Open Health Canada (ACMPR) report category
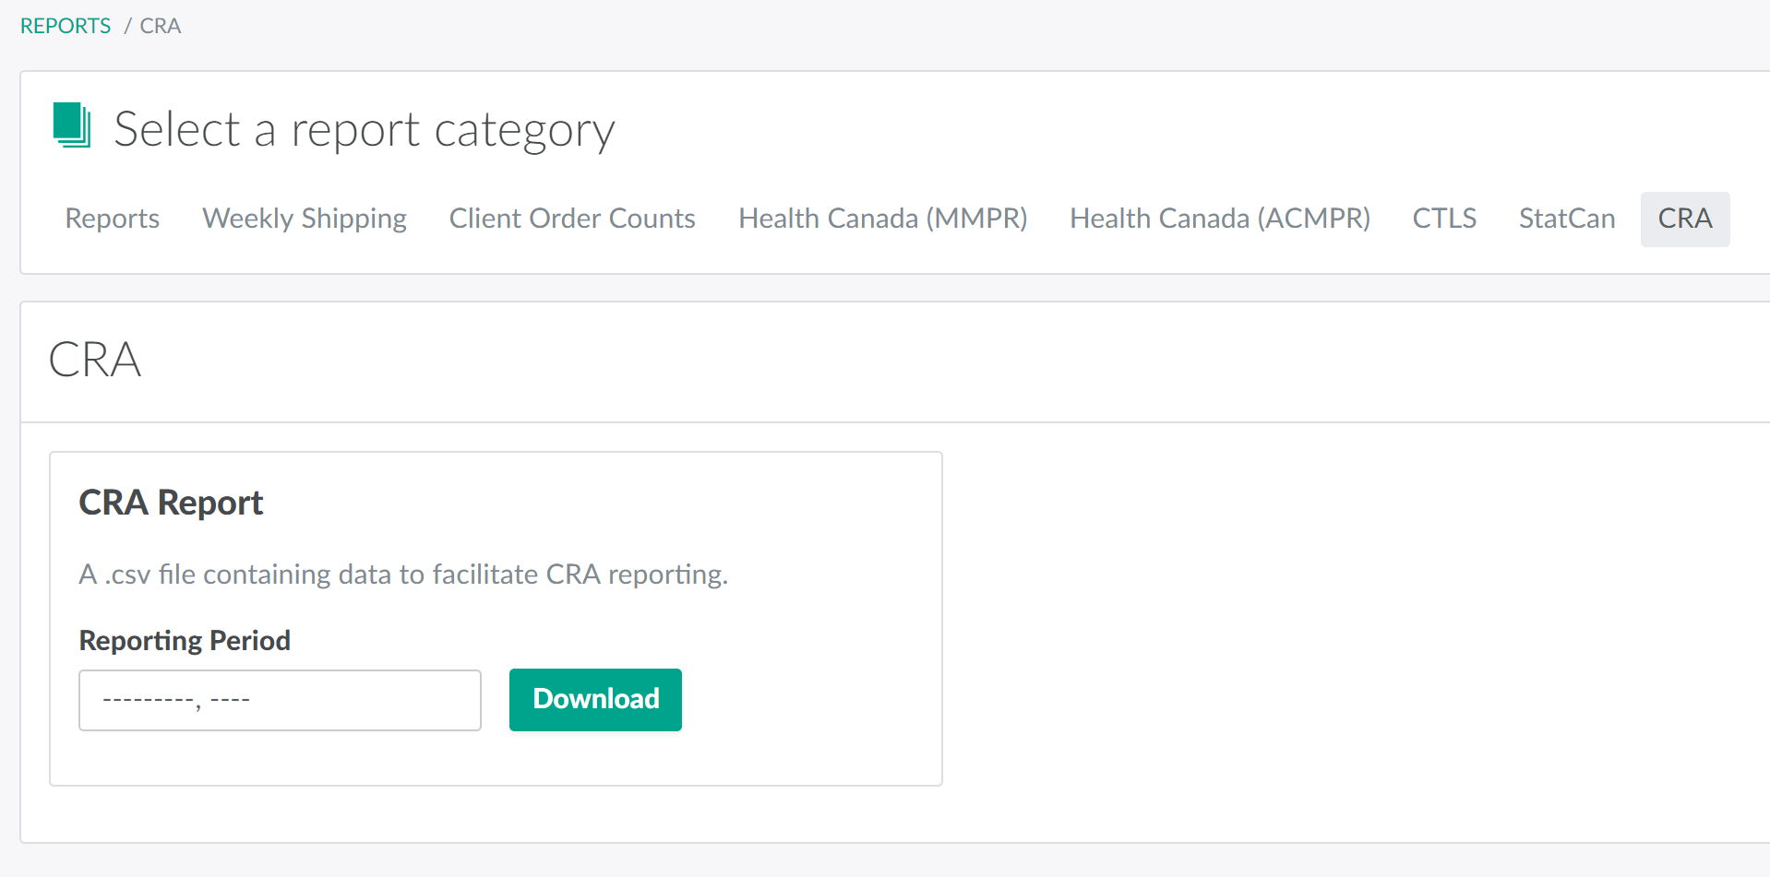Image resolution: width=1770 pixels, height=877 pixels. [x=1219, y=219]
